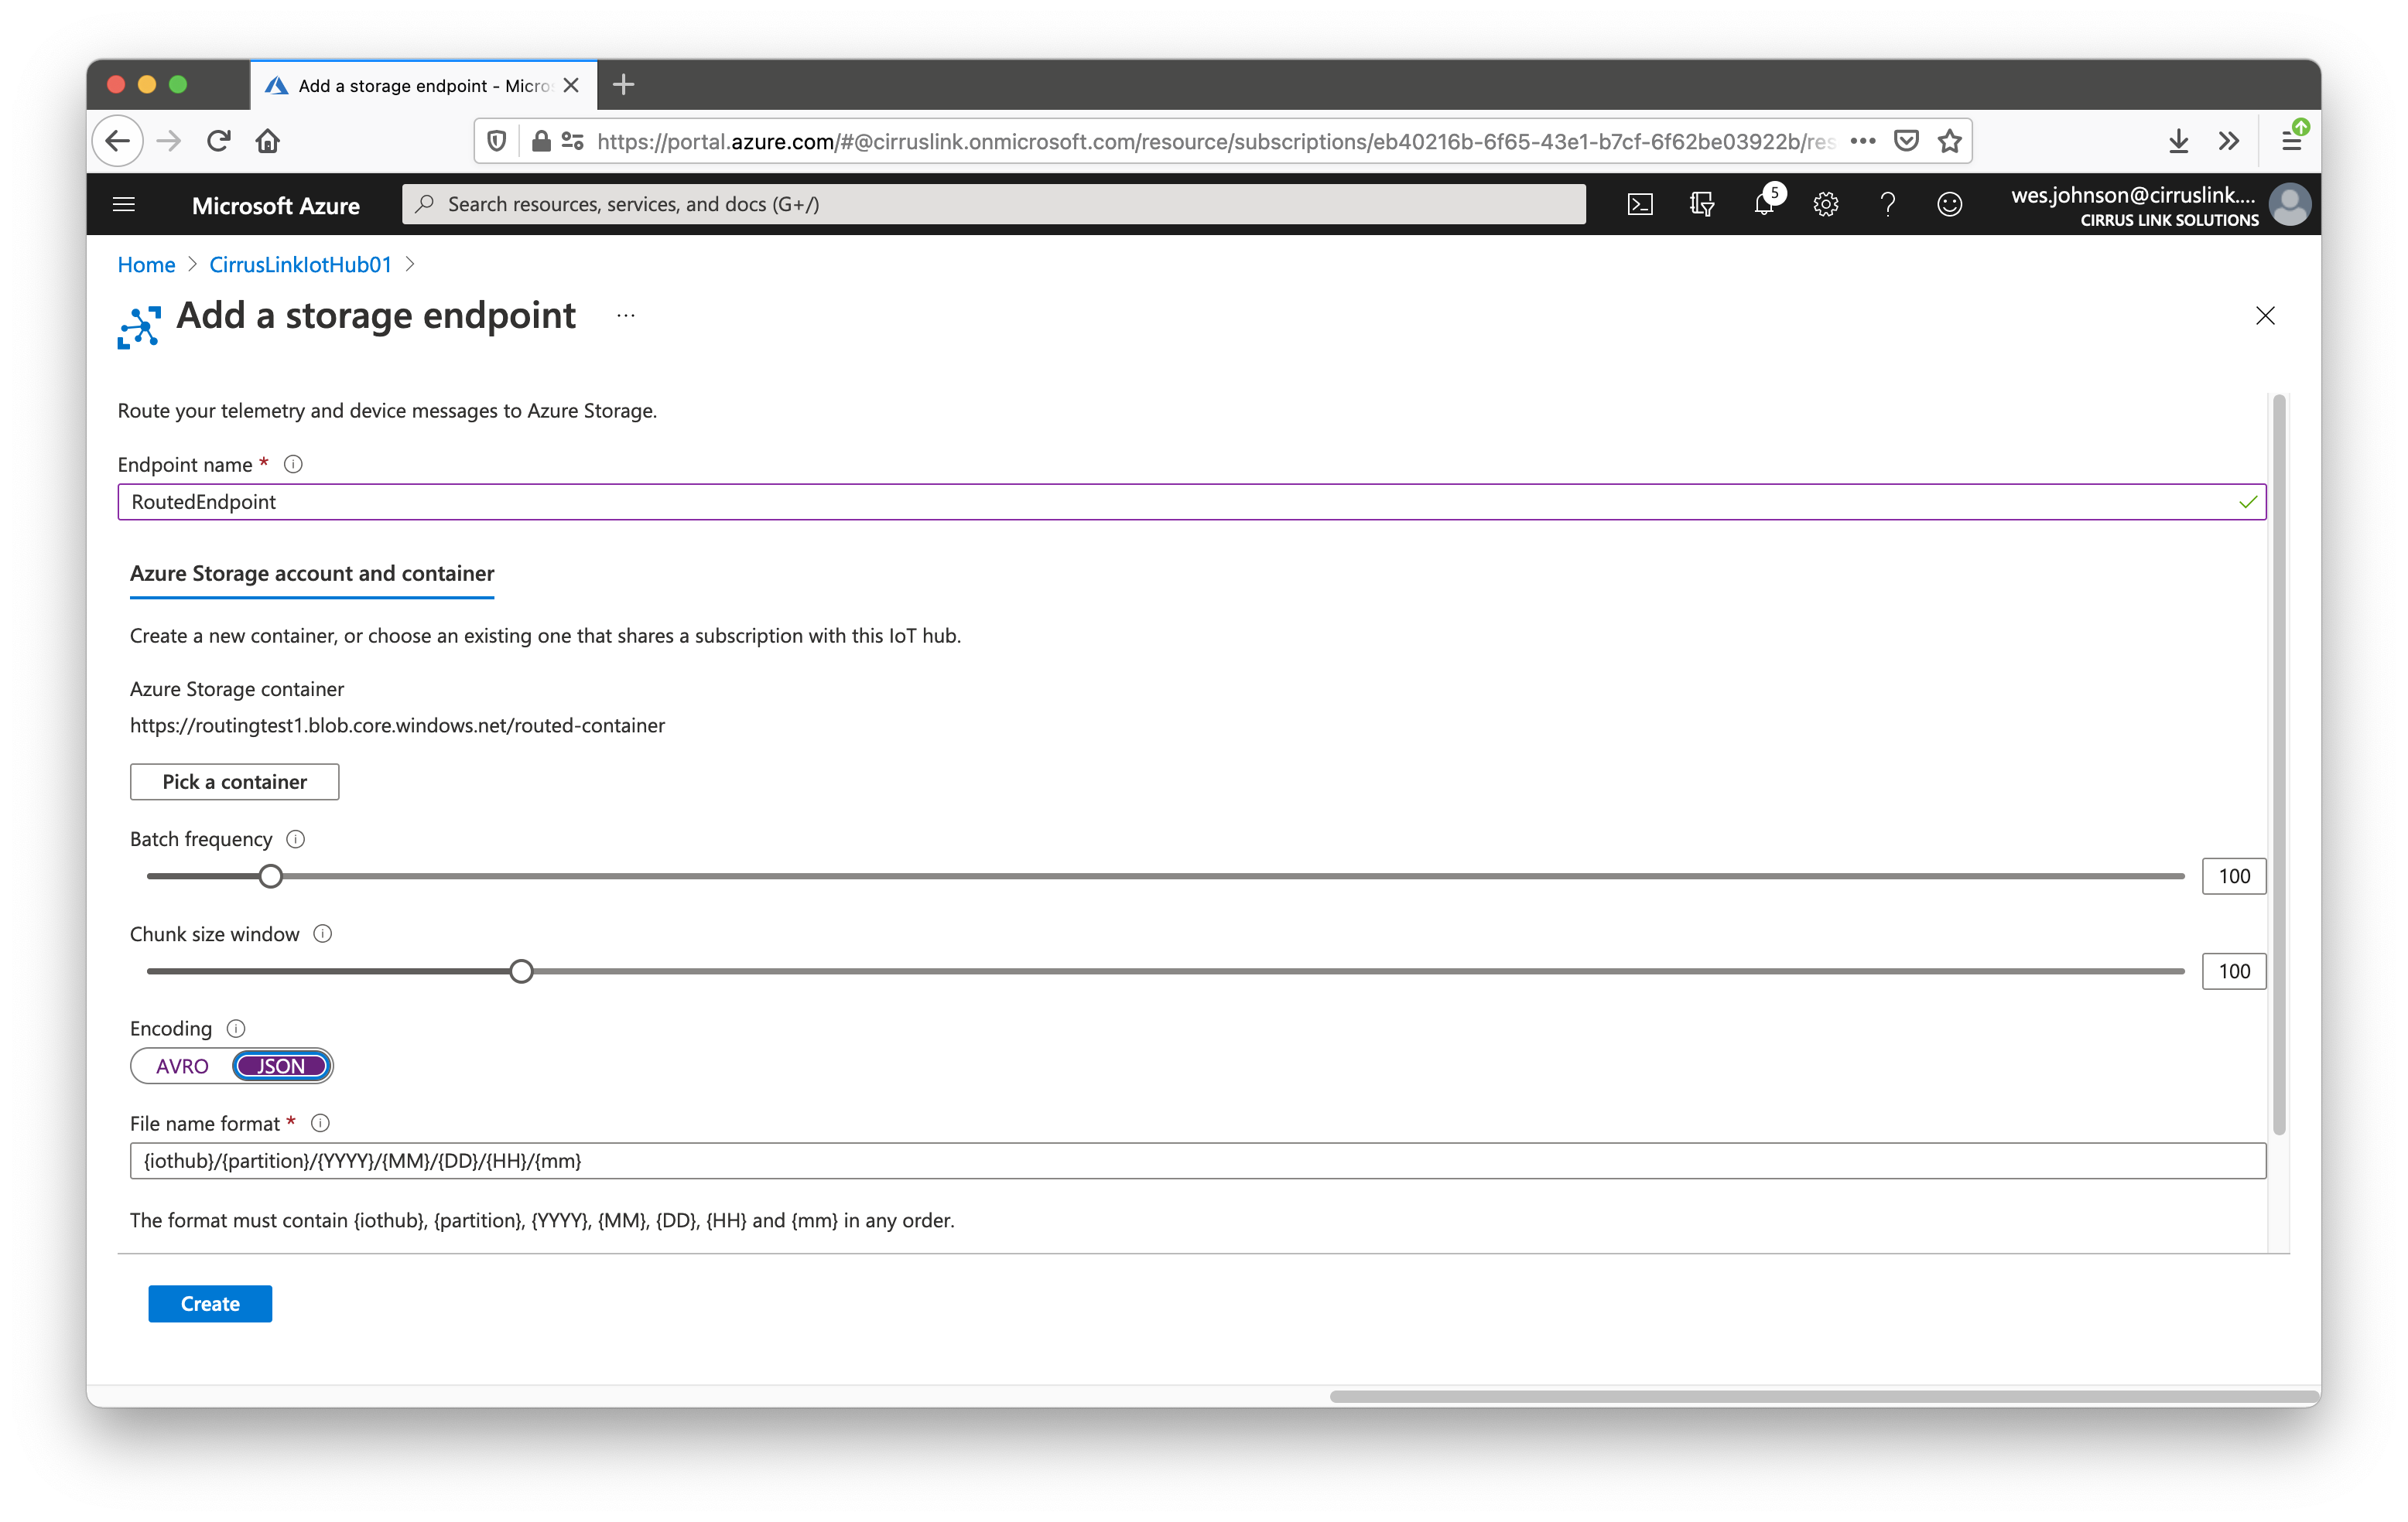
Task: Open the Azure portal hamburger menu
Action: (x=124, y=205)
